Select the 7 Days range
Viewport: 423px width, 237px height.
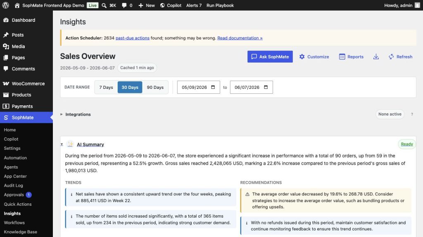(x=106, y=87)
